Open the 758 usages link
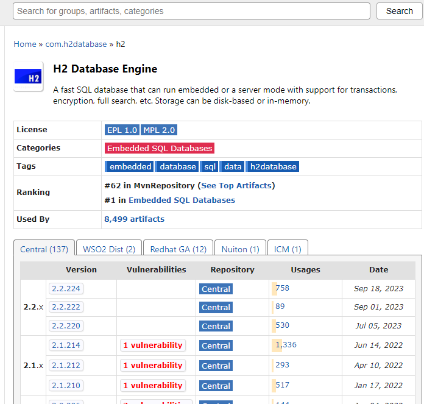 tap(282, 288)
